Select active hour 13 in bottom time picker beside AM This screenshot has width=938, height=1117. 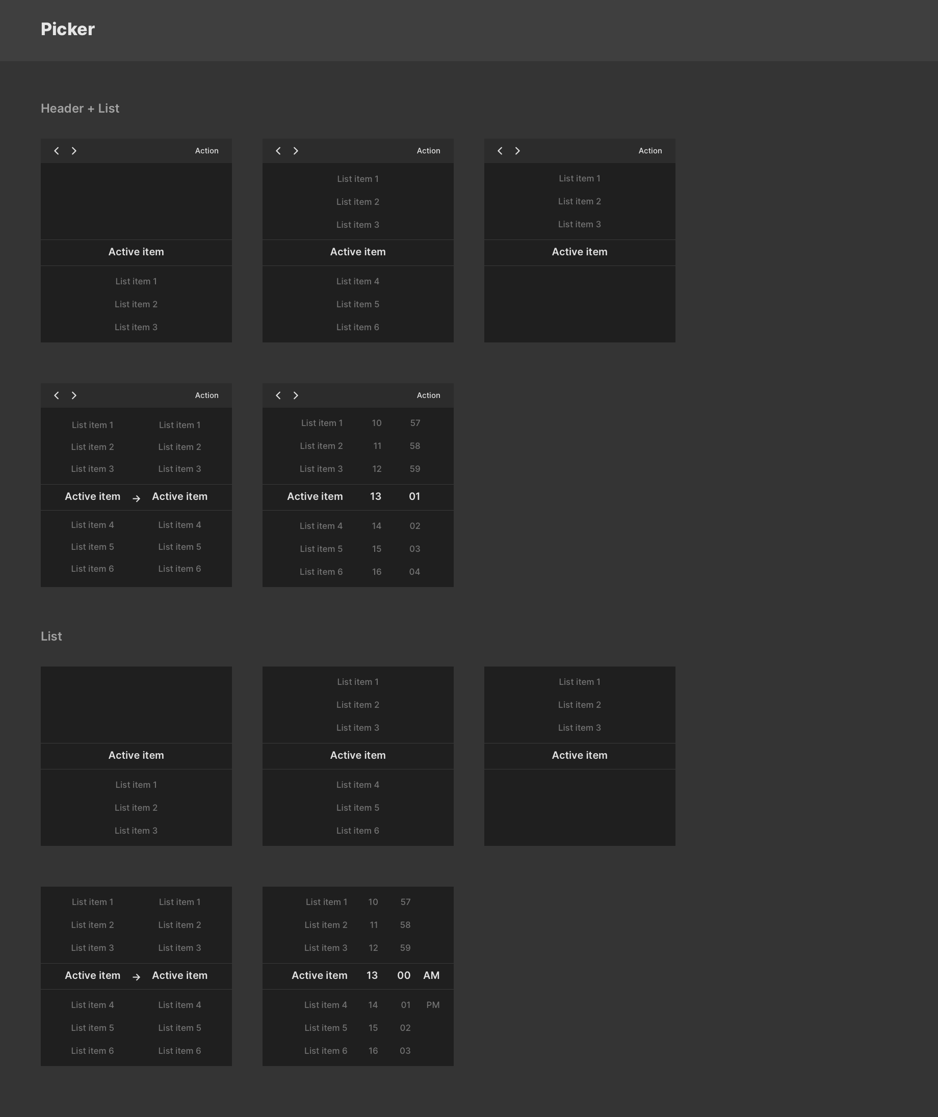[372, 975]
